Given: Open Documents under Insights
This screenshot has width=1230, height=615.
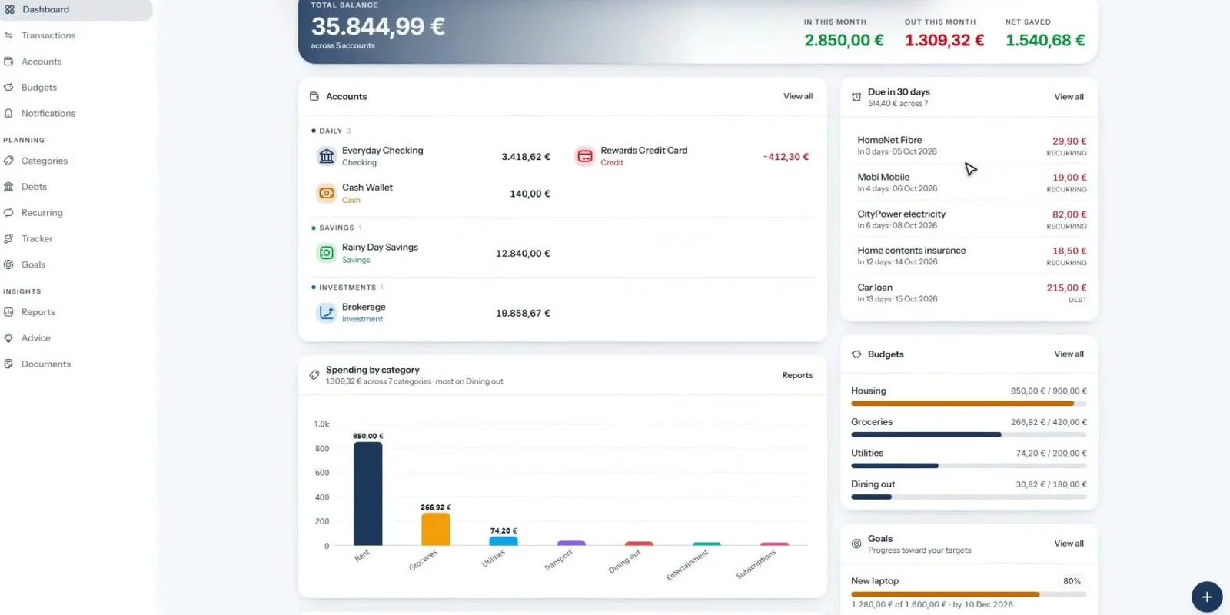Looking at the screenshot, I should click(x=46, y=364).
